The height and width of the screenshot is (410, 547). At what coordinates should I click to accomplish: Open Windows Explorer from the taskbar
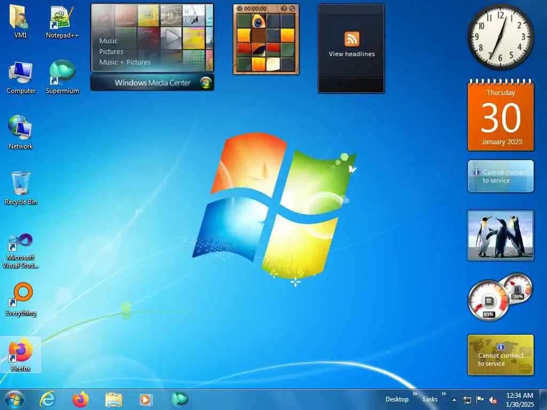[114, 399]
